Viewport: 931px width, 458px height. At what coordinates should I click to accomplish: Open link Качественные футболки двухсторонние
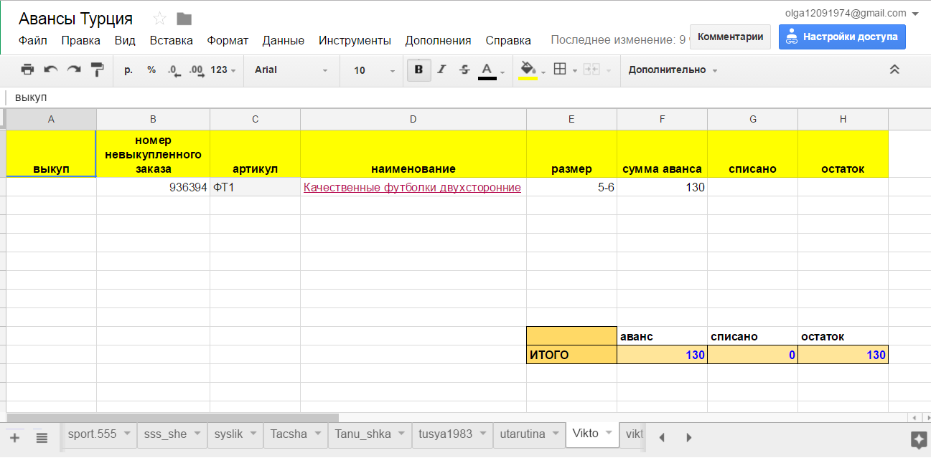(x=412, y=188)
